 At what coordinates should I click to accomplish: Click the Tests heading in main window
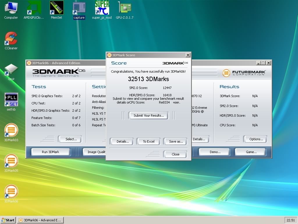[x=39, y=87]
